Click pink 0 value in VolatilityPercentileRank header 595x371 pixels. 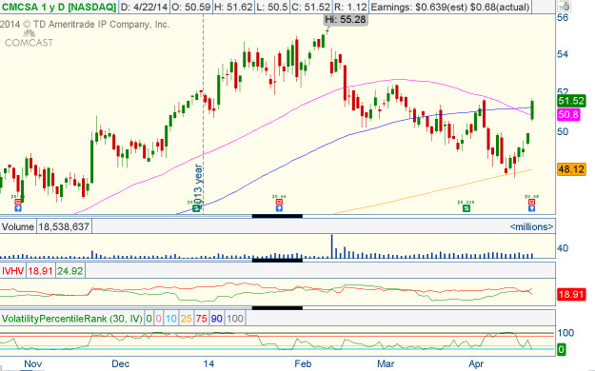tap(158, 319)
